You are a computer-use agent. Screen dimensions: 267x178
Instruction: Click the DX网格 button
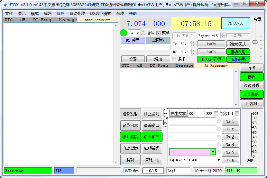(158, 40)
